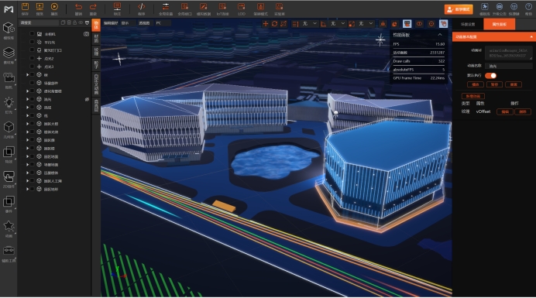Toggle the orange switch in properties panel
536x298 pixels.
click(490, 76)
